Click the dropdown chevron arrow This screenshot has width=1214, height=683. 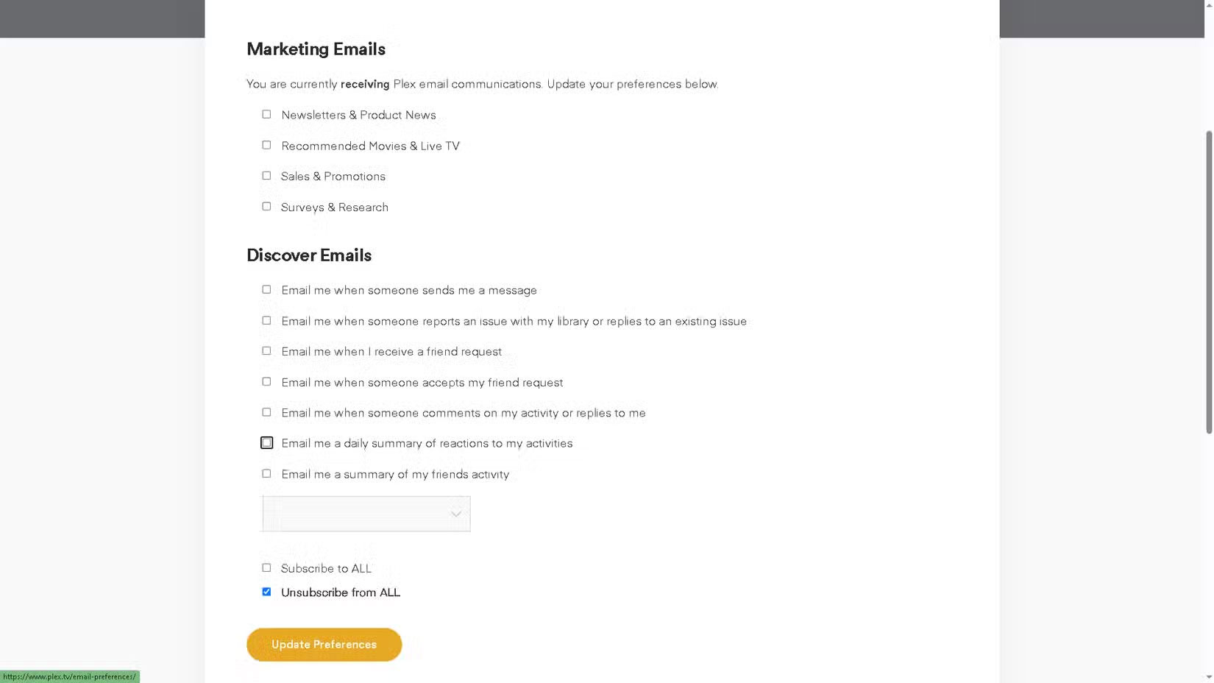(x=456, y=514)
